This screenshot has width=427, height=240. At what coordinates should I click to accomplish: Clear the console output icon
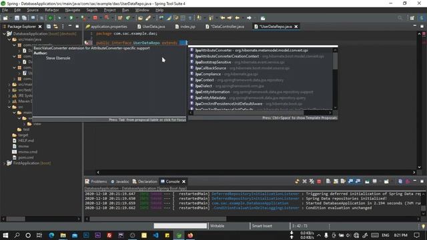pos(328,181)
